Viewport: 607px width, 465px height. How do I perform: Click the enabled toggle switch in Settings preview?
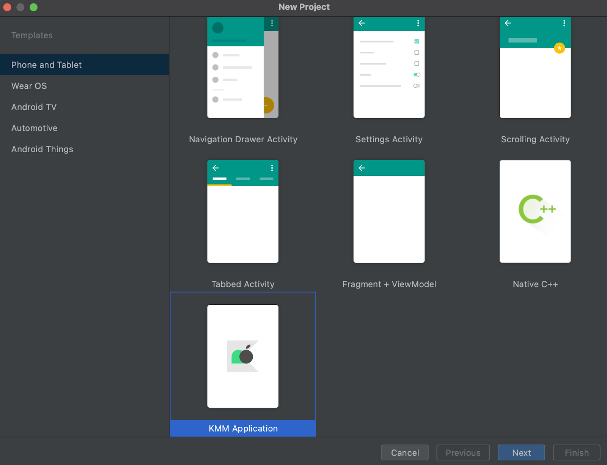click(417, 75)
